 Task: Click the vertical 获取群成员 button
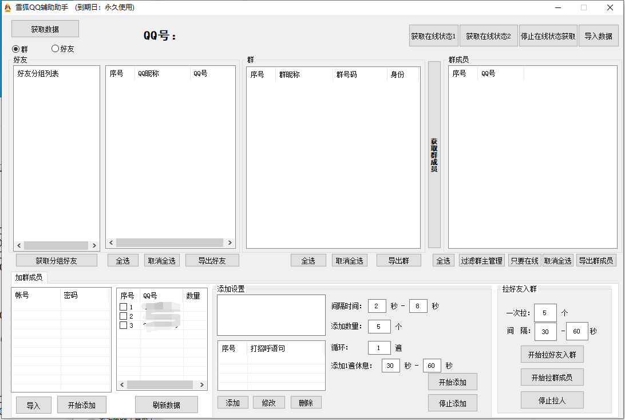point(434,155)
